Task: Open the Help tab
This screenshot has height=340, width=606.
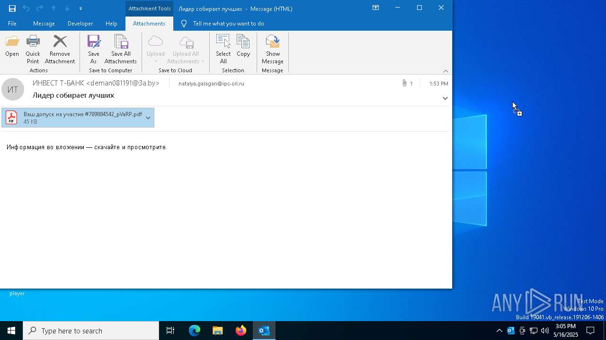Action: click(111, 24)
